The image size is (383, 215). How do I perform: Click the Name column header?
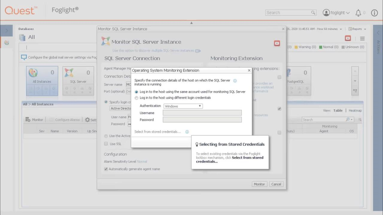click(x=55, y=131)
